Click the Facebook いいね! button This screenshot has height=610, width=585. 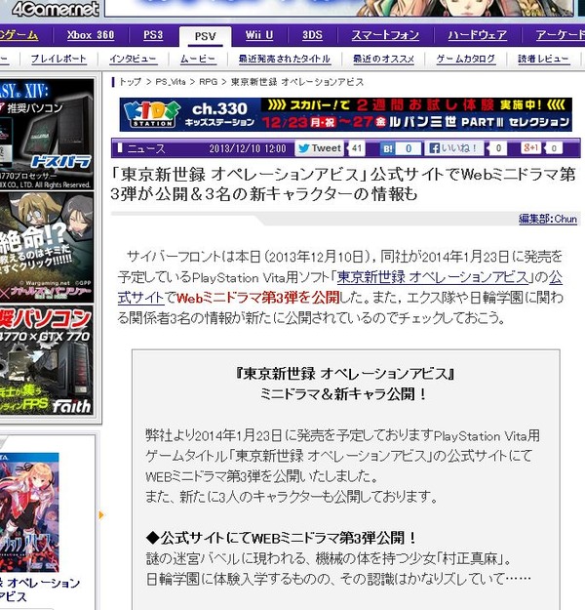454,148
